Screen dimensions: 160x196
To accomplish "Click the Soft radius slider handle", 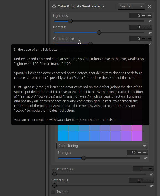I will tap(55, 186).
